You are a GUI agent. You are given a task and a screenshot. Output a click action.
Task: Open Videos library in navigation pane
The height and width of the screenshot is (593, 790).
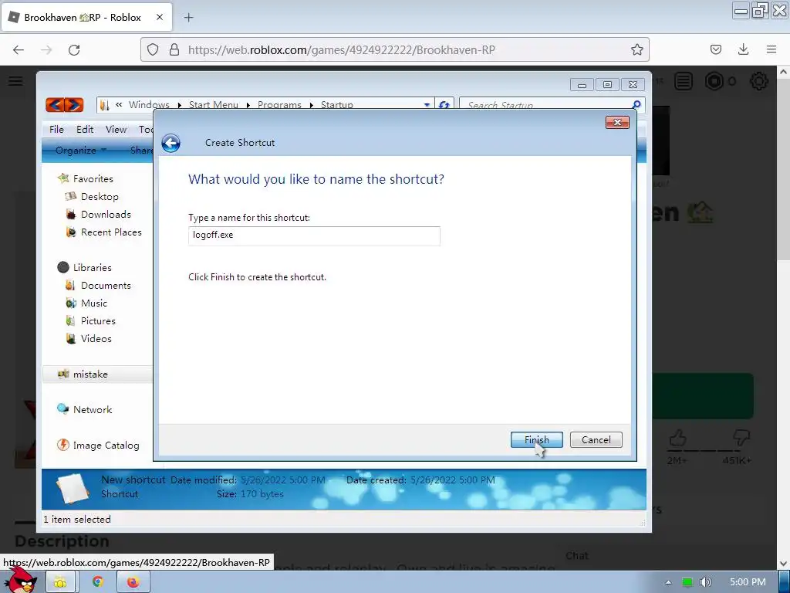(96, 338)
